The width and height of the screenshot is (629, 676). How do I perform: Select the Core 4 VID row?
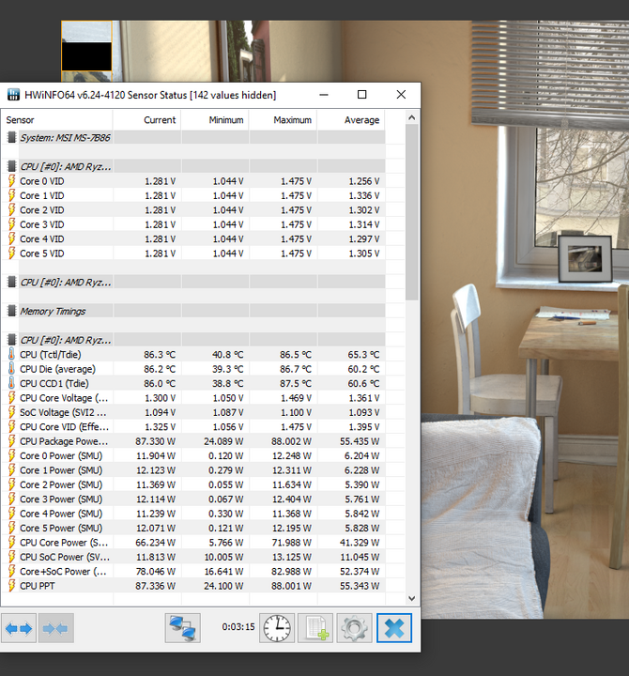tap(193, 238)
